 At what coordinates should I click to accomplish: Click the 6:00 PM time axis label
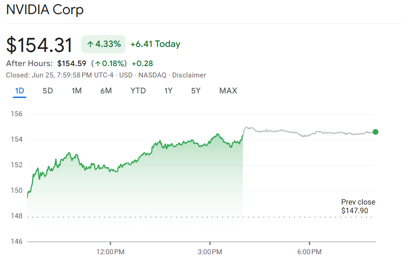click(x=309, y=252)
